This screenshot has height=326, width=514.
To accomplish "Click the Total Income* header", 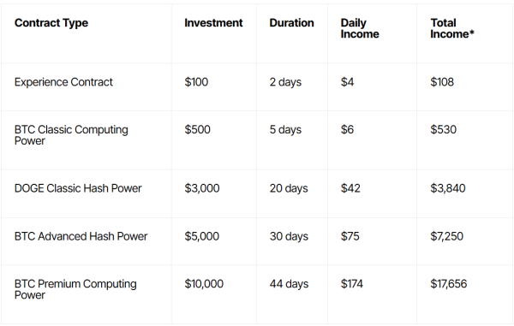I will (452, 28).
